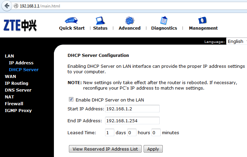Viewport: 247px width, 157px height.
Task: Open the IGMP Proxy menu item
Action: tap(18, 111)
